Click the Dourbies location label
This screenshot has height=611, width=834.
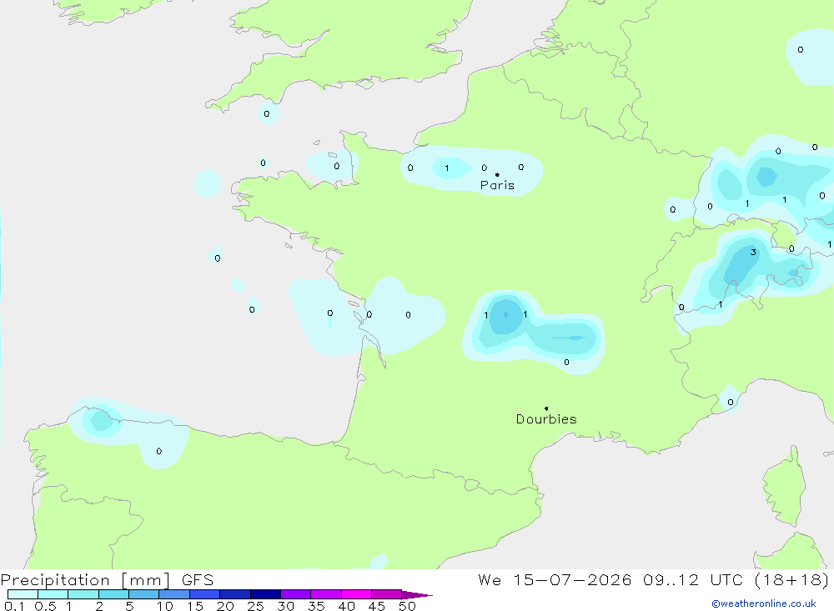click(546, 419)
